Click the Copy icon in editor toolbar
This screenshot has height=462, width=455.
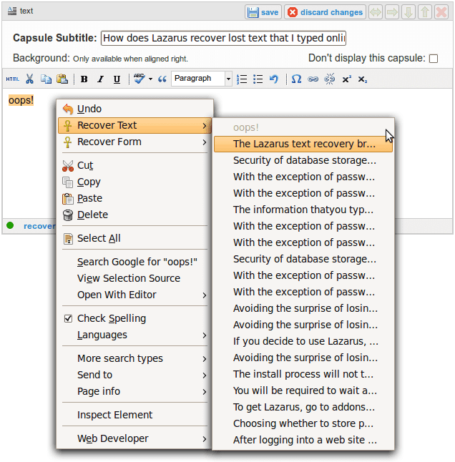[46, 79]
